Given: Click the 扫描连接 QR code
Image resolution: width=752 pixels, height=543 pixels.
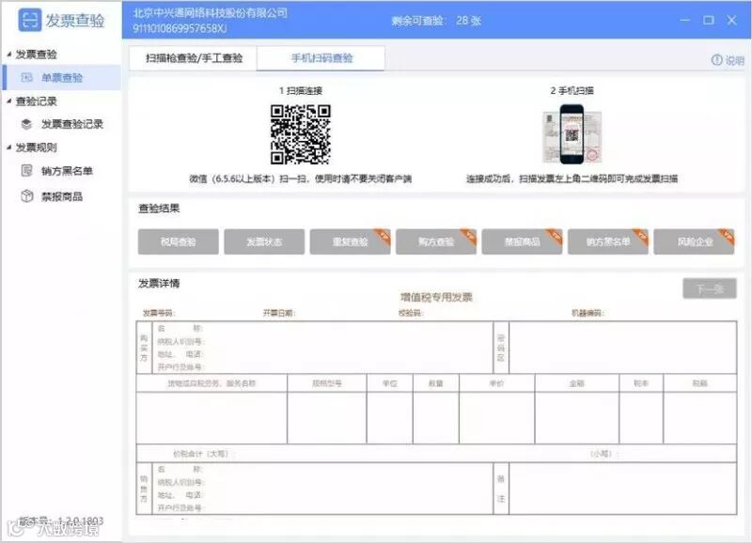Looking at the screenshot, I should pos(300,134).
